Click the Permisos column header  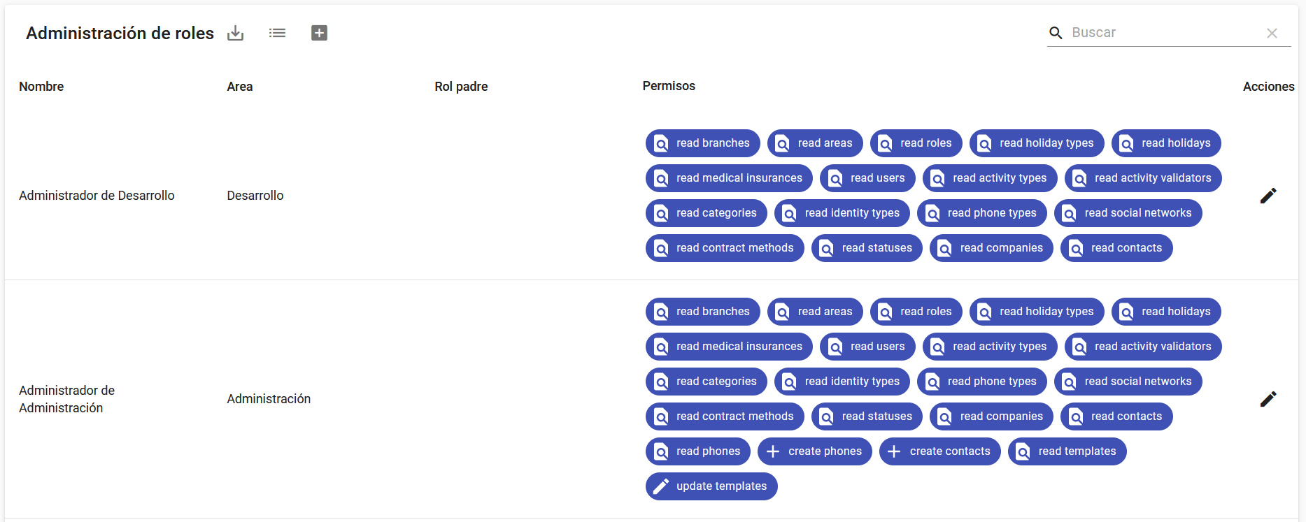click(669, 86)
